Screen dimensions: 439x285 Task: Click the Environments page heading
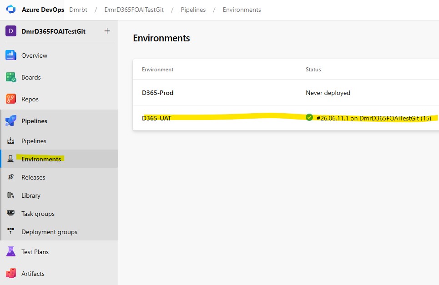[161, 38]
